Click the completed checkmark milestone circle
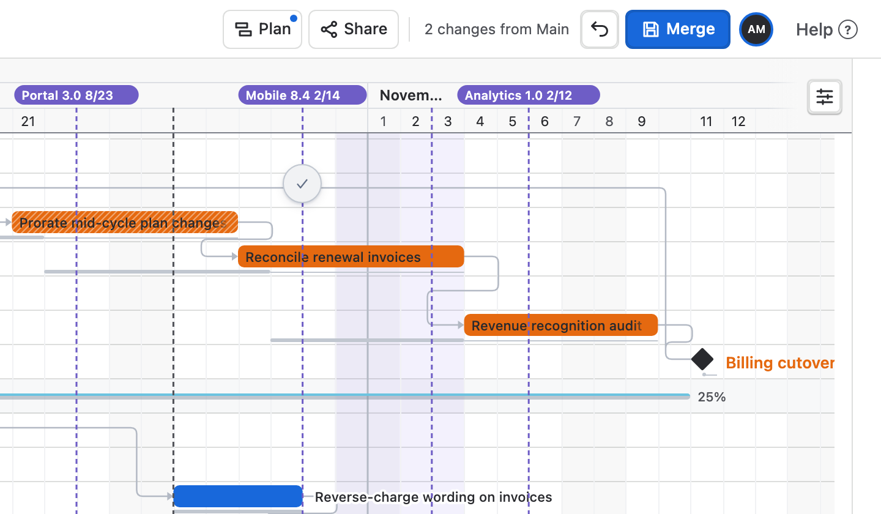Viewport: 881px width, 514px height. tap(302, 184)
